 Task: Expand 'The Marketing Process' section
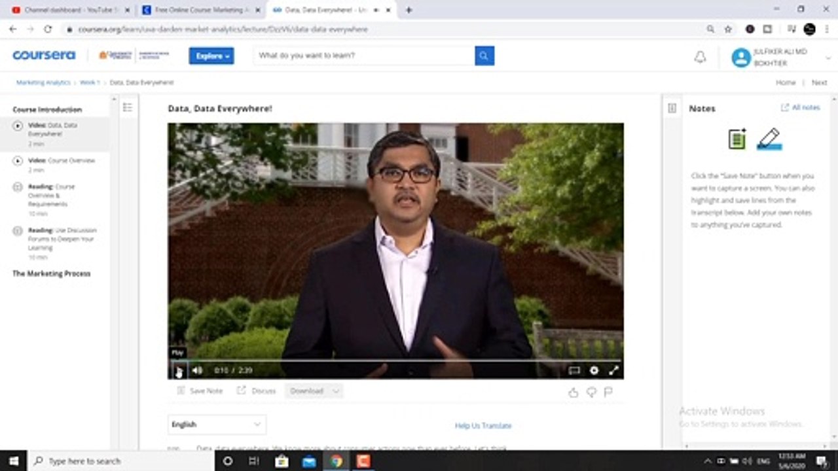(52, 274)
